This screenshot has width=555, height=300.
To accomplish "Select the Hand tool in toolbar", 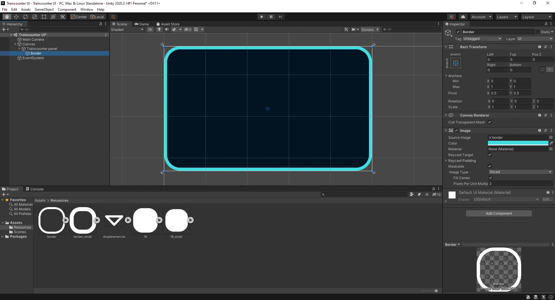I will [x=7, y=17].
